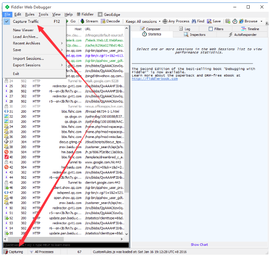Select session 41 tunnel lock icon
Image resolution: width=270 pixels, height=256 pixels.
(x=7, y=162)
